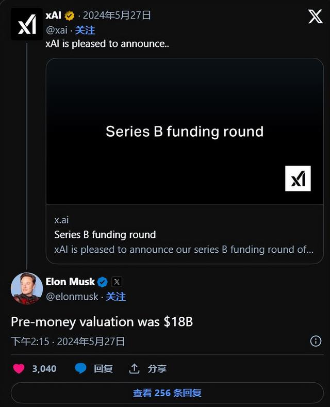Click the X logo in top-right corner
Image resolution: width=330 pixels, height=407 pixels.
[x=315, y=17]
